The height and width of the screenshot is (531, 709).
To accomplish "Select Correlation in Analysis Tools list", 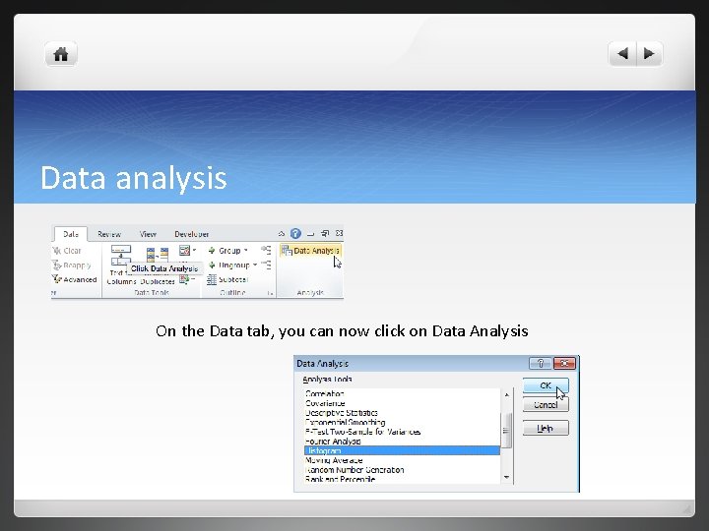I will 402,393.
